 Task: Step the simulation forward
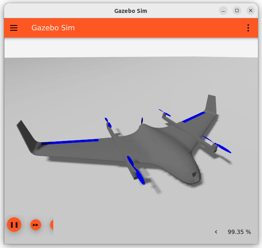pos(36,225)
